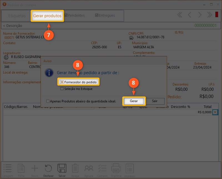Switch to the Etiquetas tab
222x179 pixels.
pyautogui.click(x=17, y=16)
